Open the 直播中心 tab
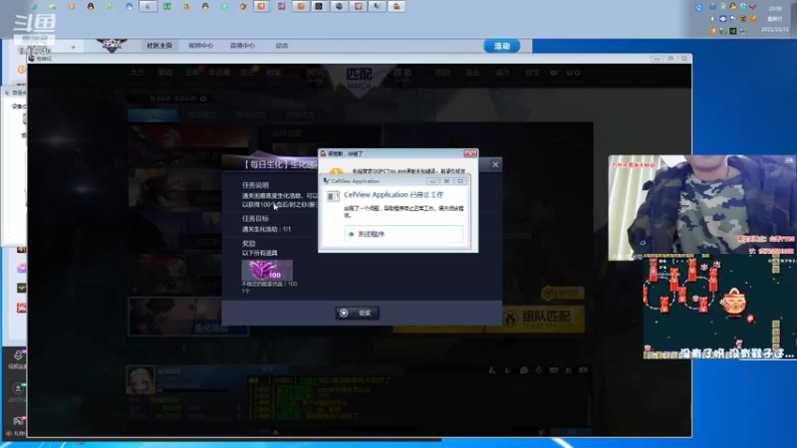797x448 pixels. [x=242, y=45]
